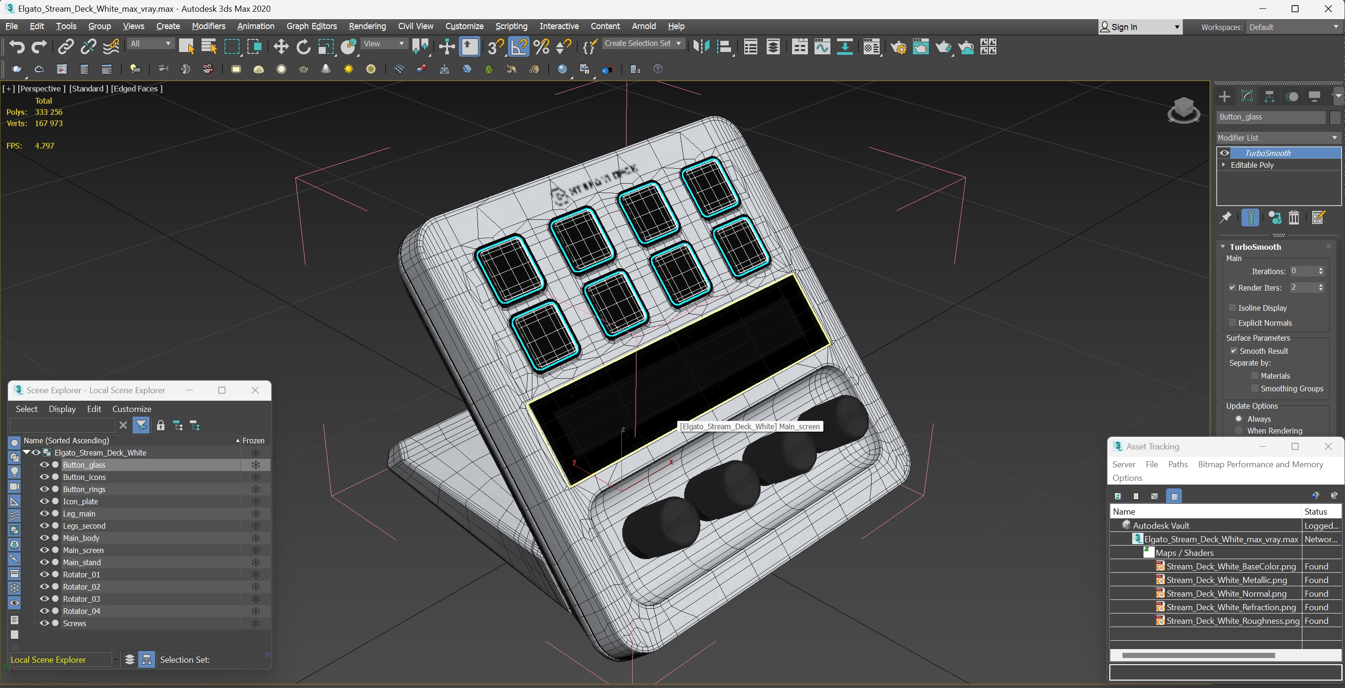The width and height of the screenshot is (1345, 688).
Task: Click Asset Tracking refresh icon
Action: (x=1118, y=496)
